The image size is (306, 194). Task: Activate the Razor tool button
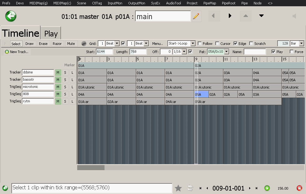coord(57,43)
